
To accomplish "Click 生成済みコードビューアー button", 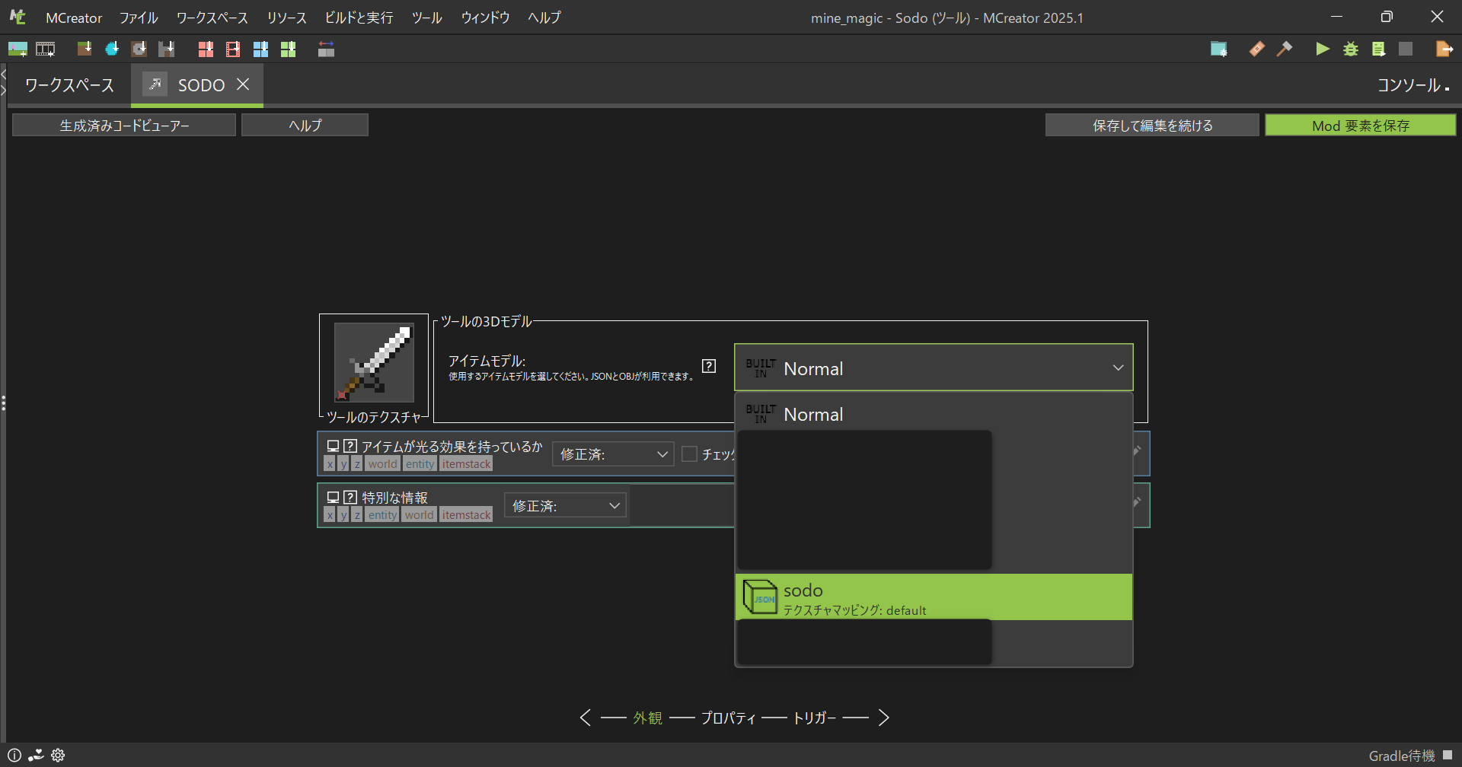I will pos(123,125).
